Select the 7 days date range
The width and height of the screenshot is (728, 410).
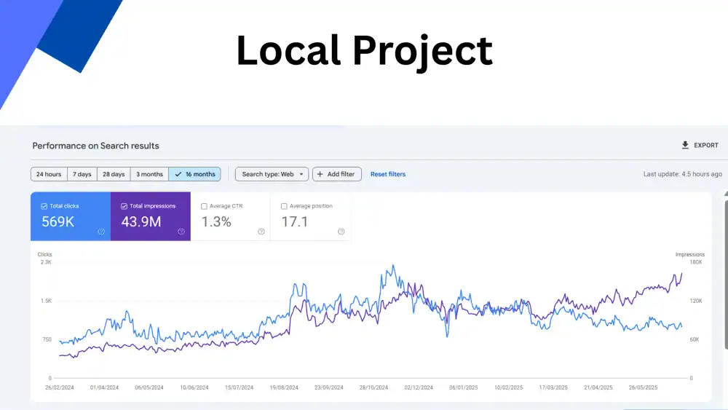tap(84, 175)
